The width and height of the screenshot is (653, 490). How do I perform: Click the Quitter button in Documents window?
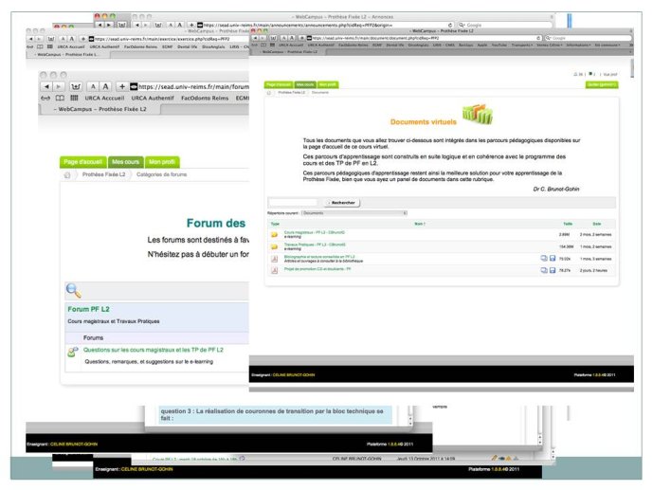[x=602, y=85]
